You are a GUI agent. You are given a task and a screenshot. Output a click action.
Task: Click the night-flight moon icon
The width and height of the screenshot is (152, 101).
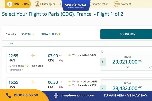click(x=27, y=66)
